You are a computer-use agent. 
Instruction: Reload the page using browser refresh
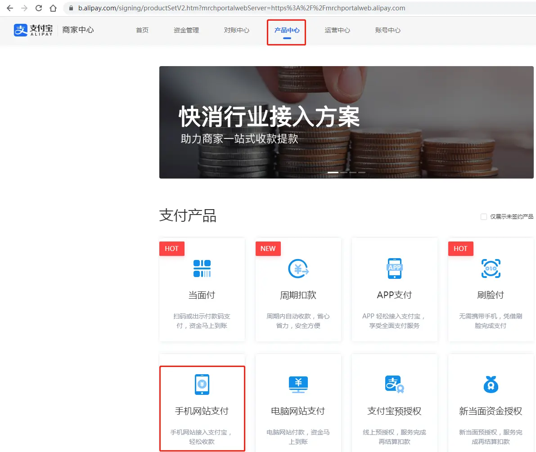tap(39, 8)
